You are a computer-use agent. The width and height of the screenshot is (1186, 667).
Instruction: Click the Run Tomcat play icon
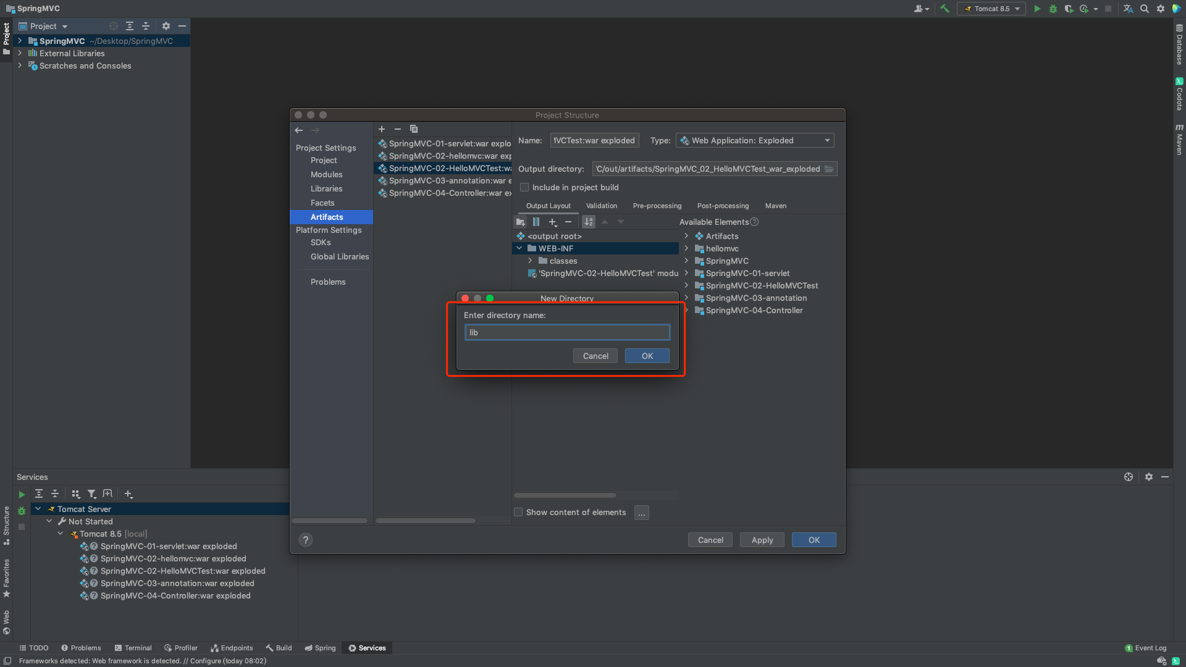(x=1037, y=9)
